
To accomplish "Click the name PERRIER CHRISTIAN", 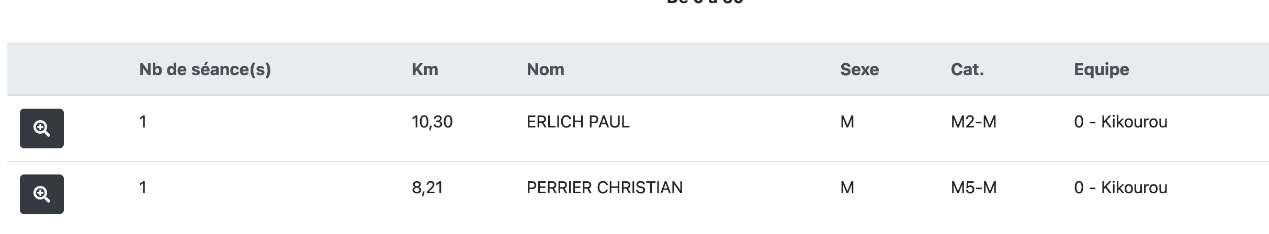I will click(x=604, y=188).
